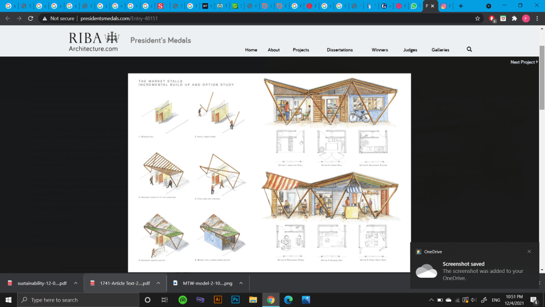The width and height of the screenshot is (545, 307).
Task: Open the Winners navigation link
Action: coord(379,50)
